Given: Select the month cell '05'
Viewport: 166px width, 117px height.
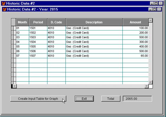Looking at the screenshot, I should 22,46.
